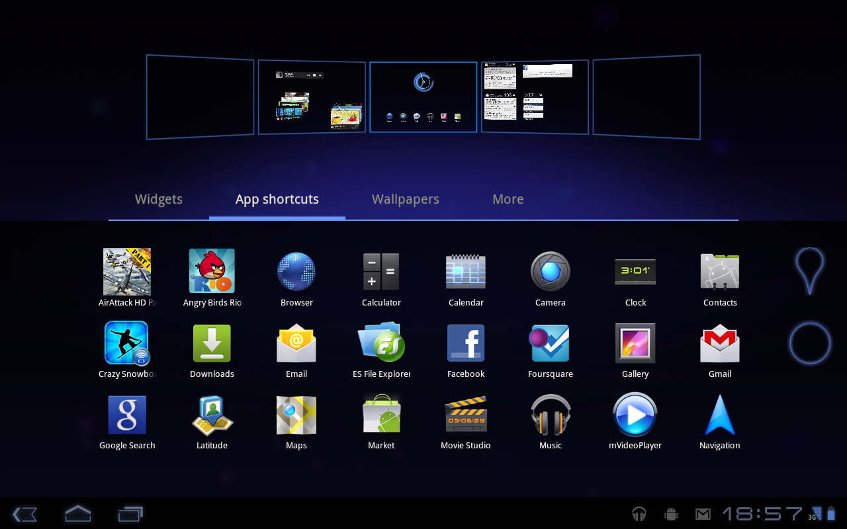
Task: Pick the fourth home screen panel with widgets
Action: coord(535,97)
